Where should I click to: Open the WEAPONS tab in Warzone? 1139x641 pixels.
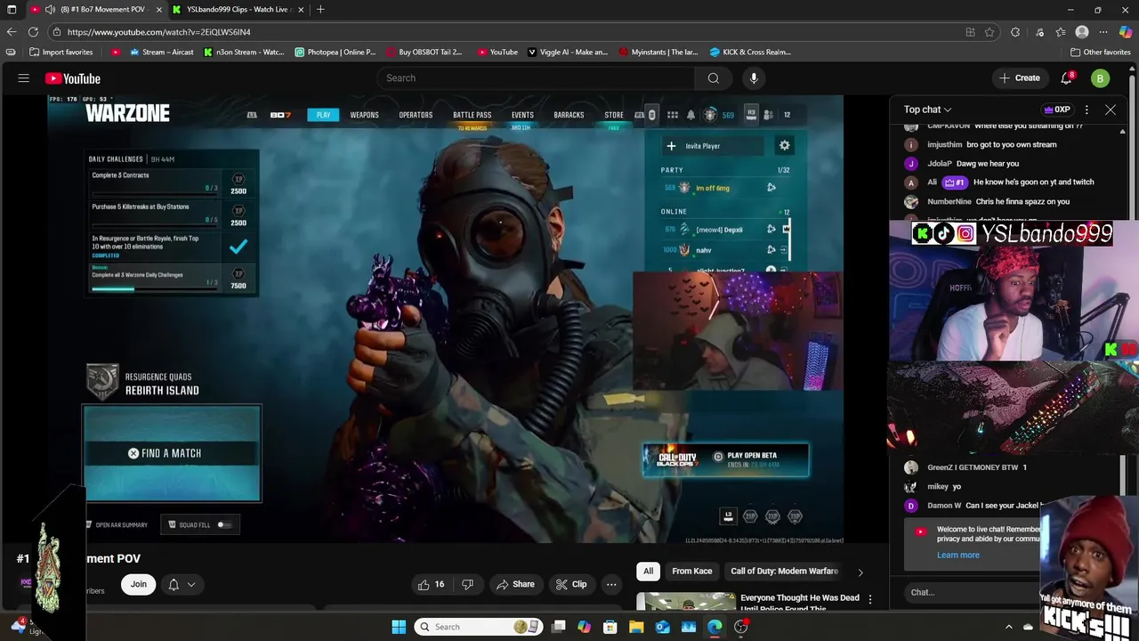coord(364,115)
